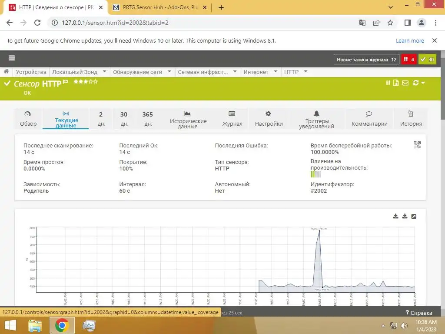Screen dimensions: 445x334
Task: Expand the Интернет breadcrumb dropdown arrow
Action: pyautogui.click(x=275, y=72)
